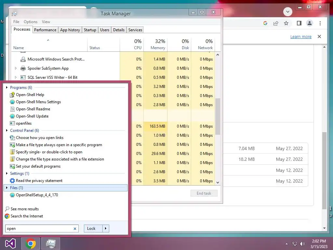Sort processes by Name column header
The width and height of the screenshot is (333, 250).
coord(49,44)
